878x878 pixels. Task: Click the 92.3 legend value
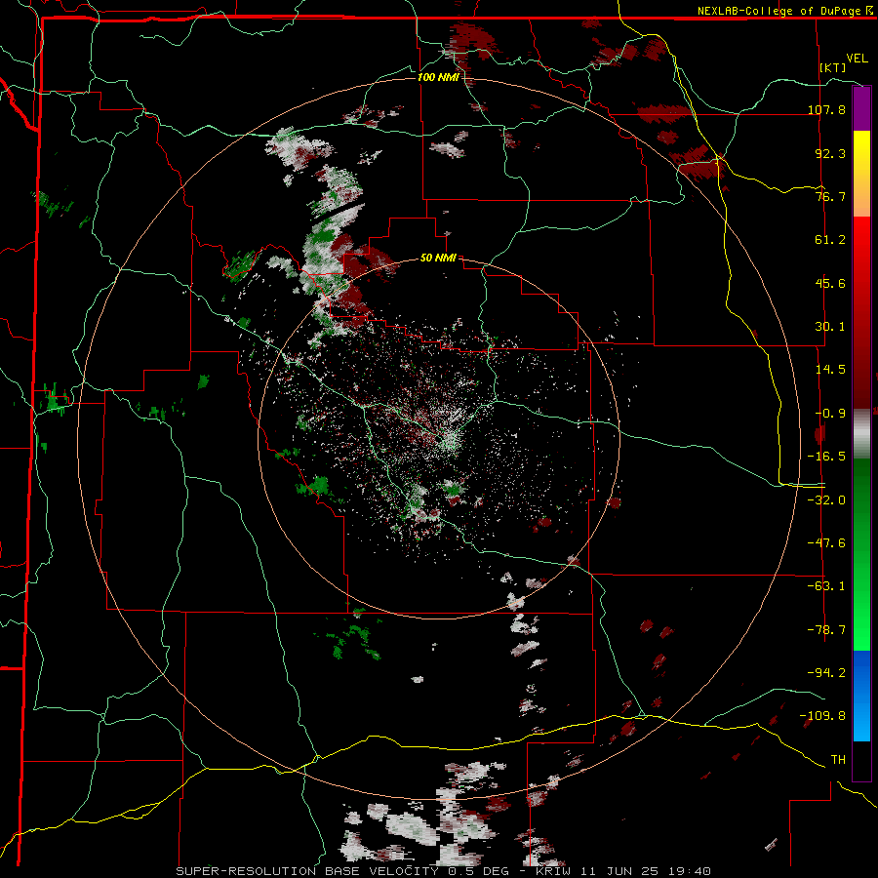(x=830, y=153)
